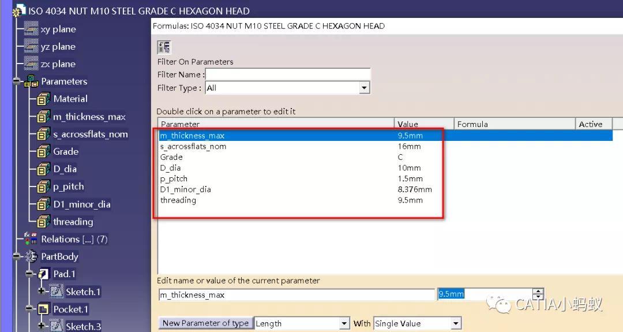Select the D_dia row in parameter list
623x332 pixels.
385,168
